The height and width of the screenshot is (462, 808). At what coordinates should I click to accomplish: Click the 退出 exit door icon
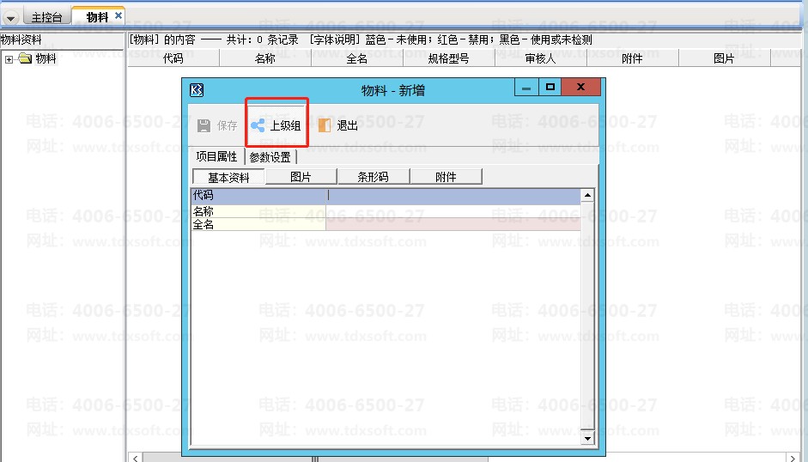324,125
